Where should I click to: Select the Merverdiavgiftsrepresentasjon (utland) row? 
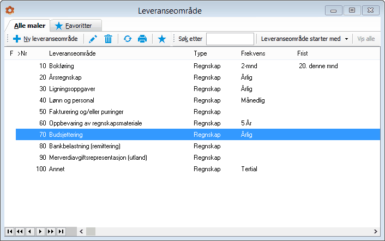pos(198,158)
